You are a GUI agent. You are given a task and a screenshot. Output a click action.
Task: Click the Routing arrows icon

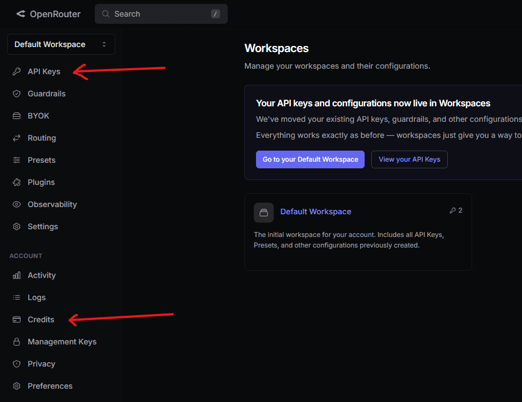(17, 138)
